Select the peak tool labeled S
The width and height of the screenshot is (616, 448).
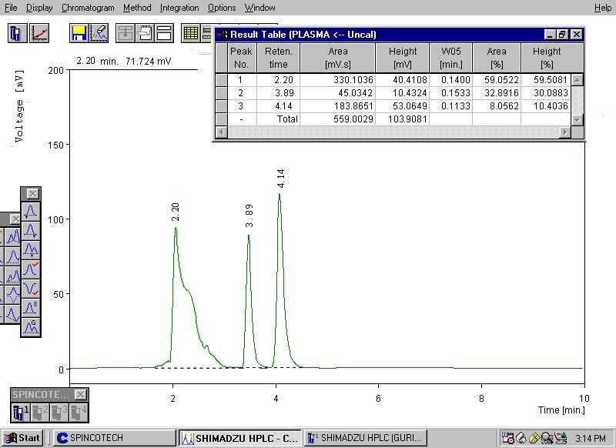pos(31,309)
